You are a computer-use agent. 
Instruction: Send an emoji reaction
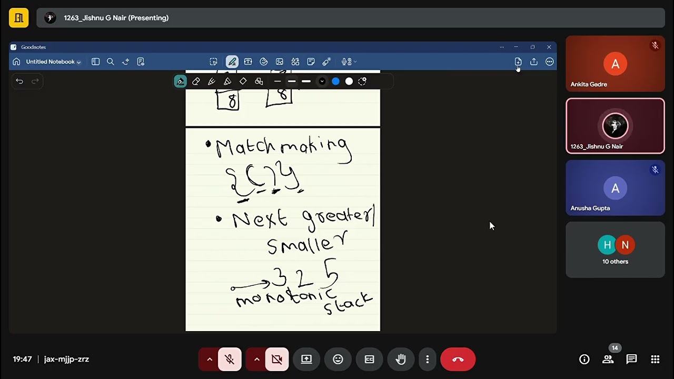(338, 359)
